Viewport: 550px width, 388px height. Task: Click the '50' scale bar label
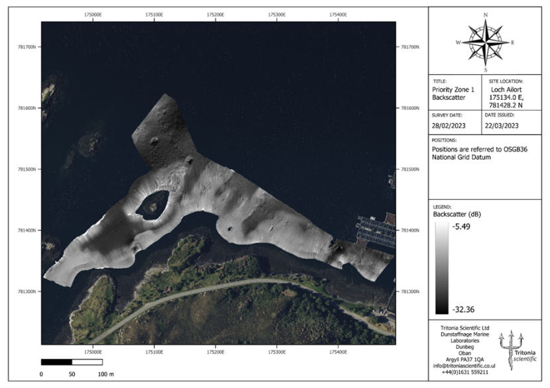click(x=72, y=374)
